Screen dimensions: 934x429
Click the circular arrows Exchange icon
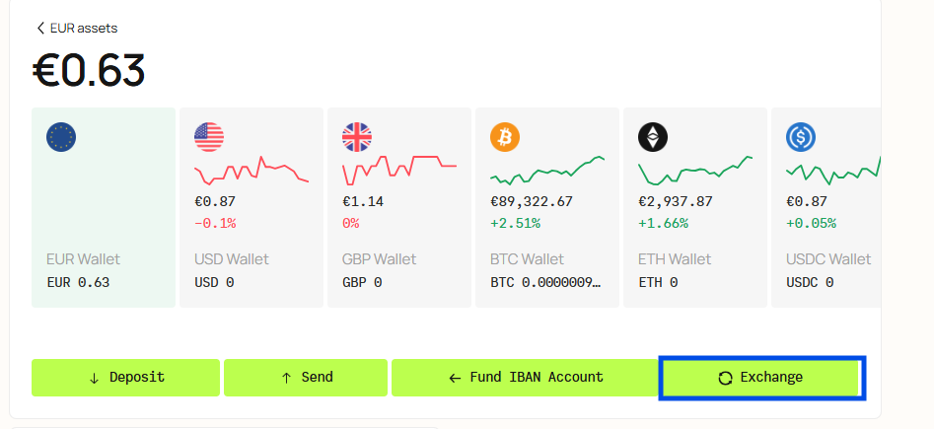[725, 378]
